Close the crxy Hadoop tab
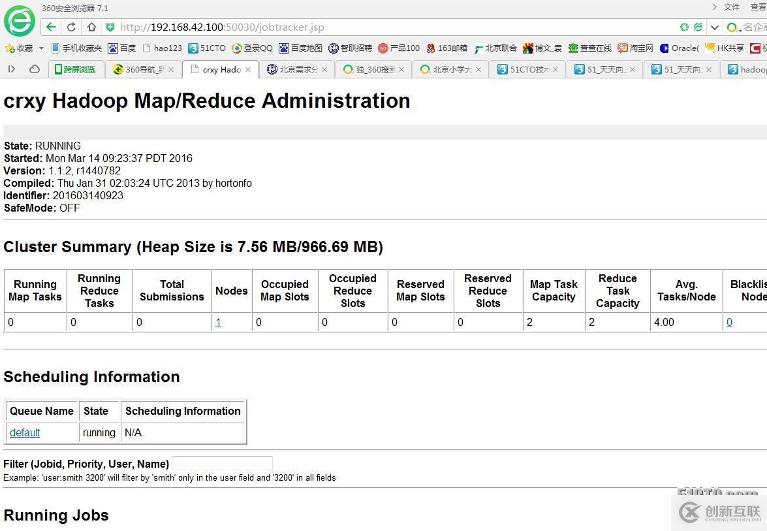The height and width of the screenshot is (531, 767). 248,69
